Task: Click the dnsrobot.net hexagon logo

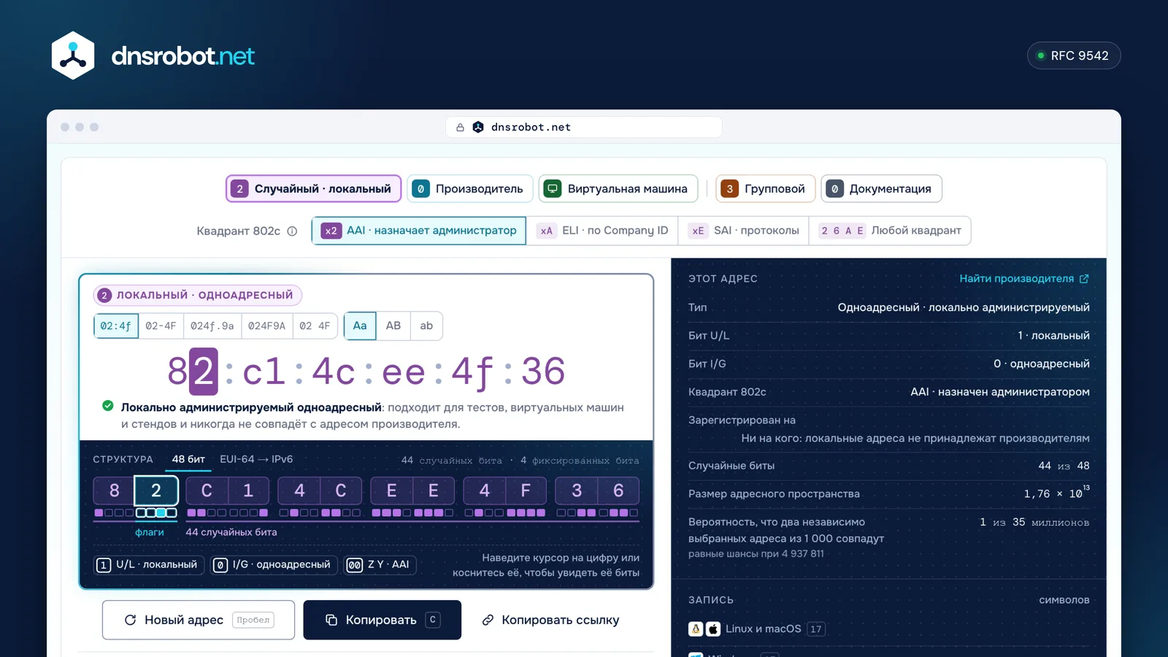Action: (x=73, y=55)
